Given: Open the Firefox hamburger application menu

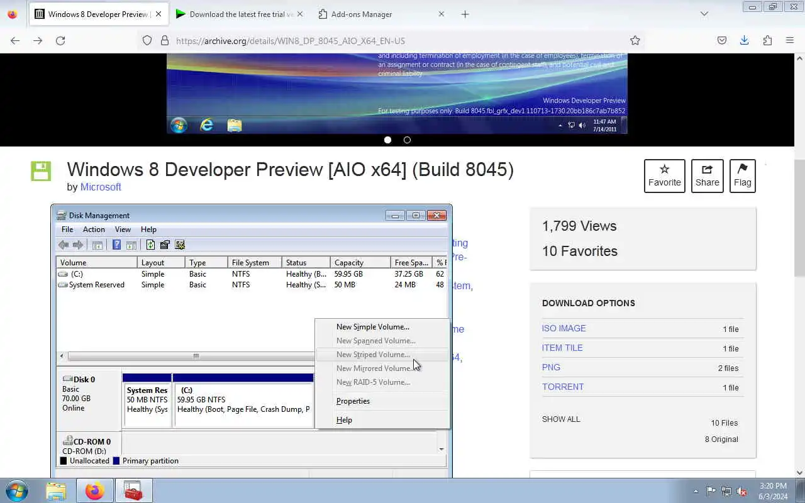Looking at the screenshot, I should [x=790, y=40].
